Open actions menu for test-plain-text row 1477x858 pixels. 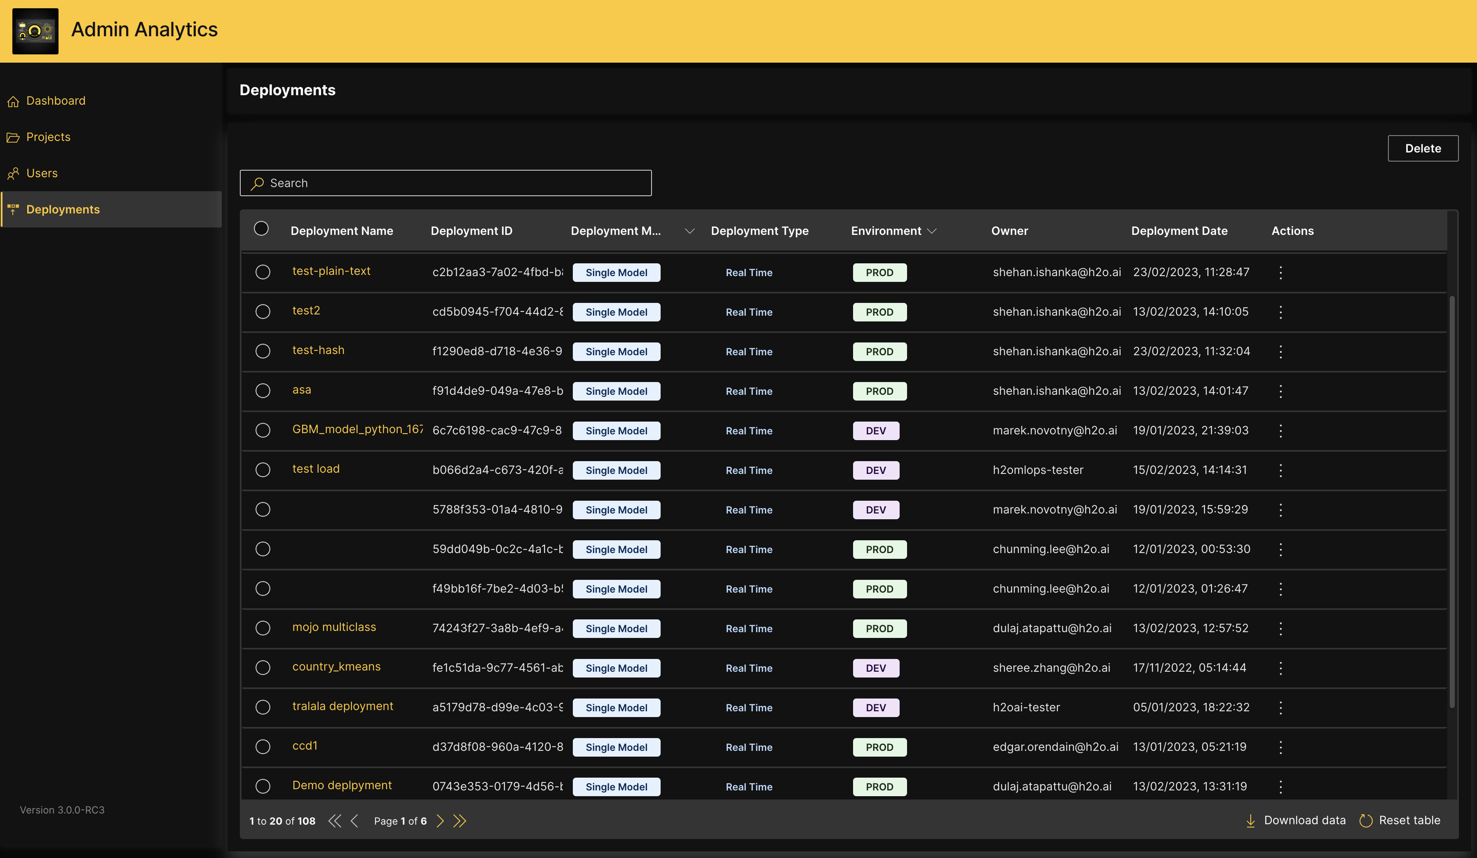pyautogui.click(x=1281, y=272)
